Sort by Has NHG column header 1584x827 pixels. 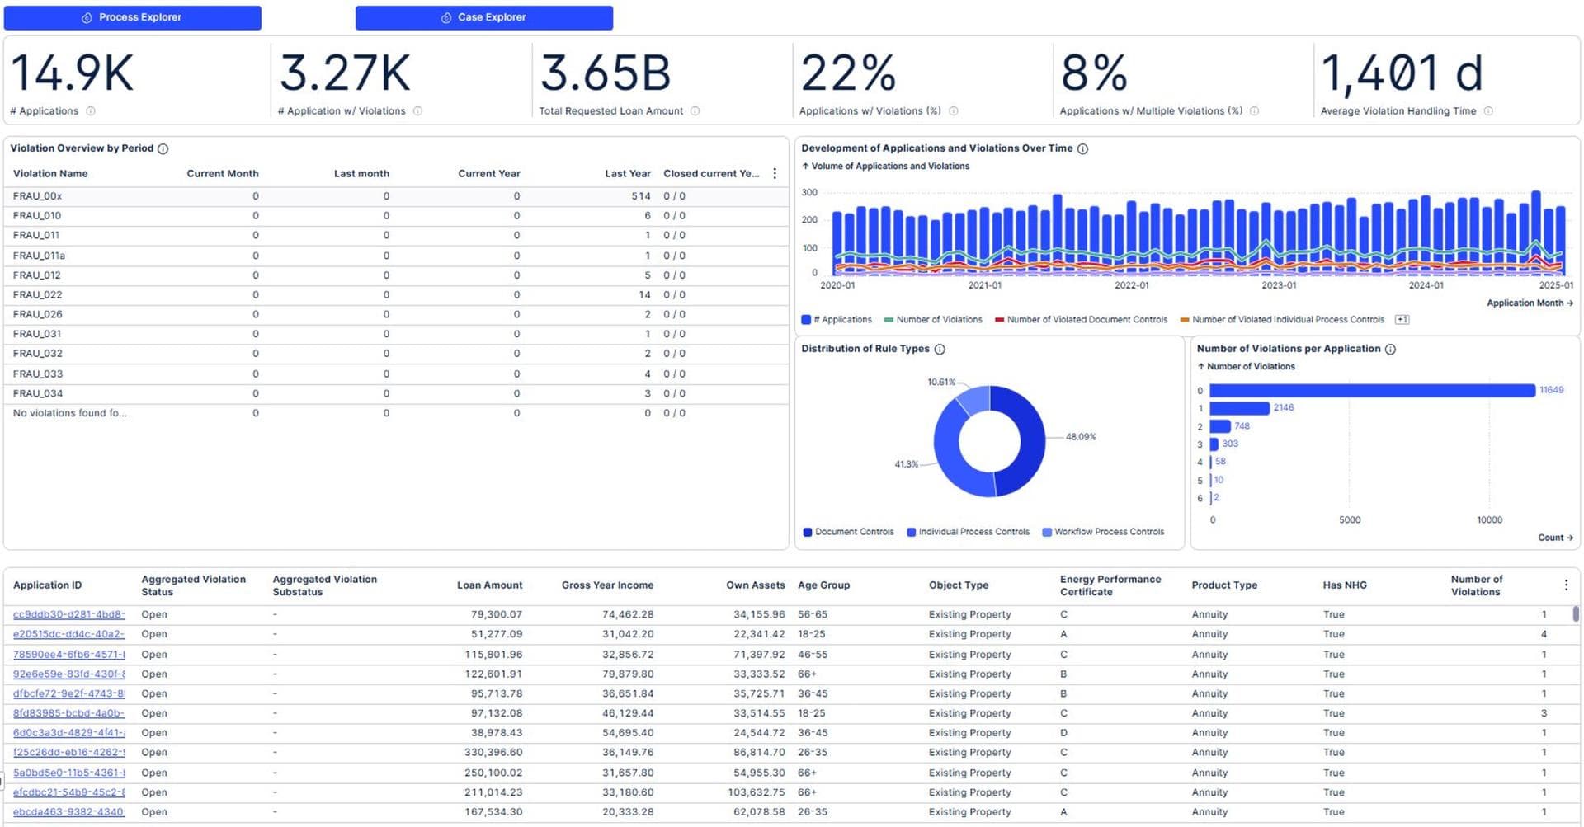[x=1345, y=585]
